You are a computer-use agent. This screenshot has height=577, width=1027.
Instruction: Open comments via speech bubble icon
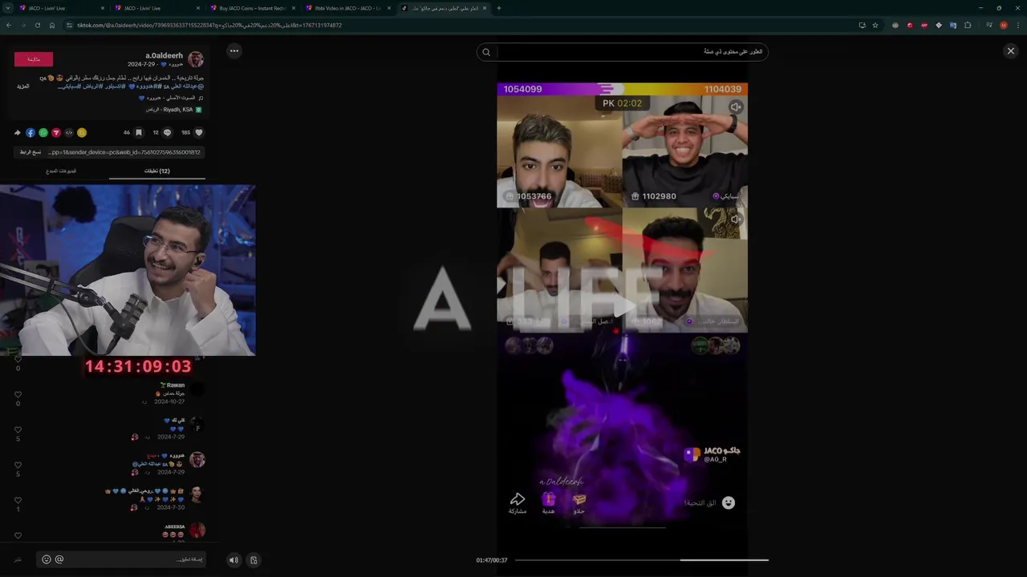[168, 132]
